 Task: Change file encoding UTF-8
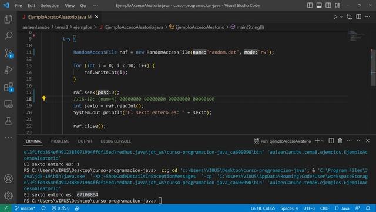[309, 208]
